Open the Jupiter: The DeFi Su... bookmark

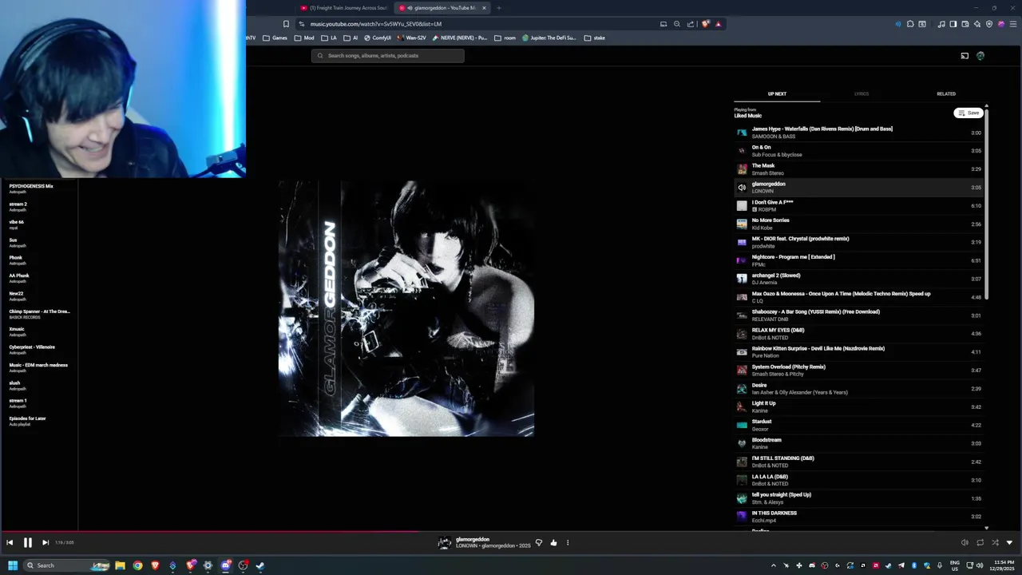tap(549, 38)
